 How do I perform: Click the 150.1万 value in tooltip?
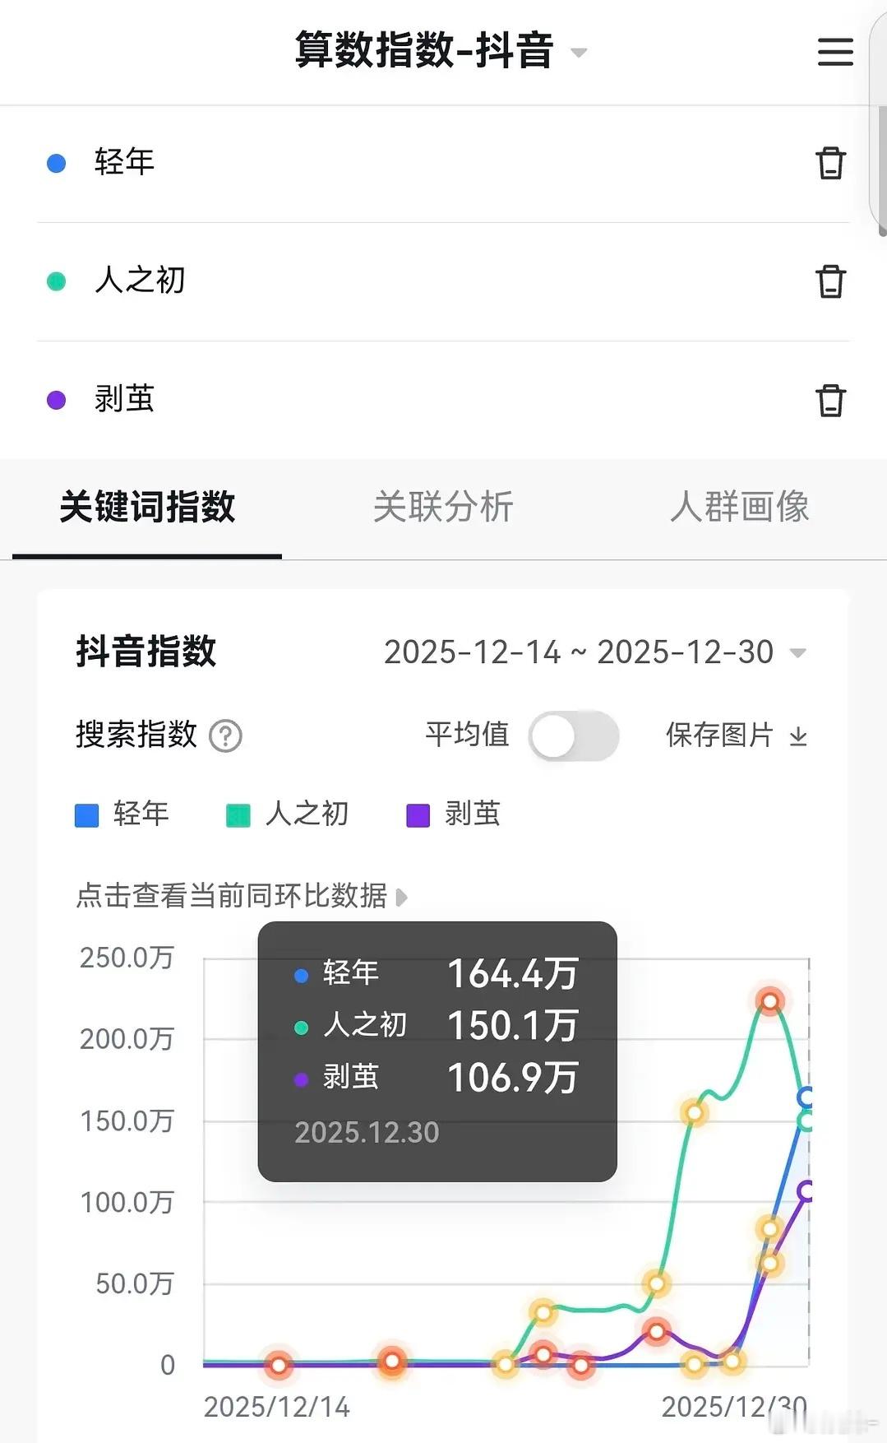(x=512, y=1025)
